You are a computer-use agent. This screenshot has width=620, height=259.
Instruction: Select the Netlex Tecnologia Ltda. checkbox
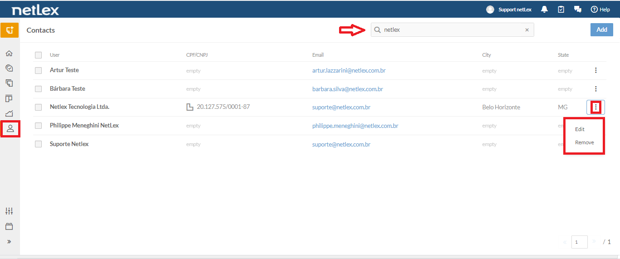[39, 107]
